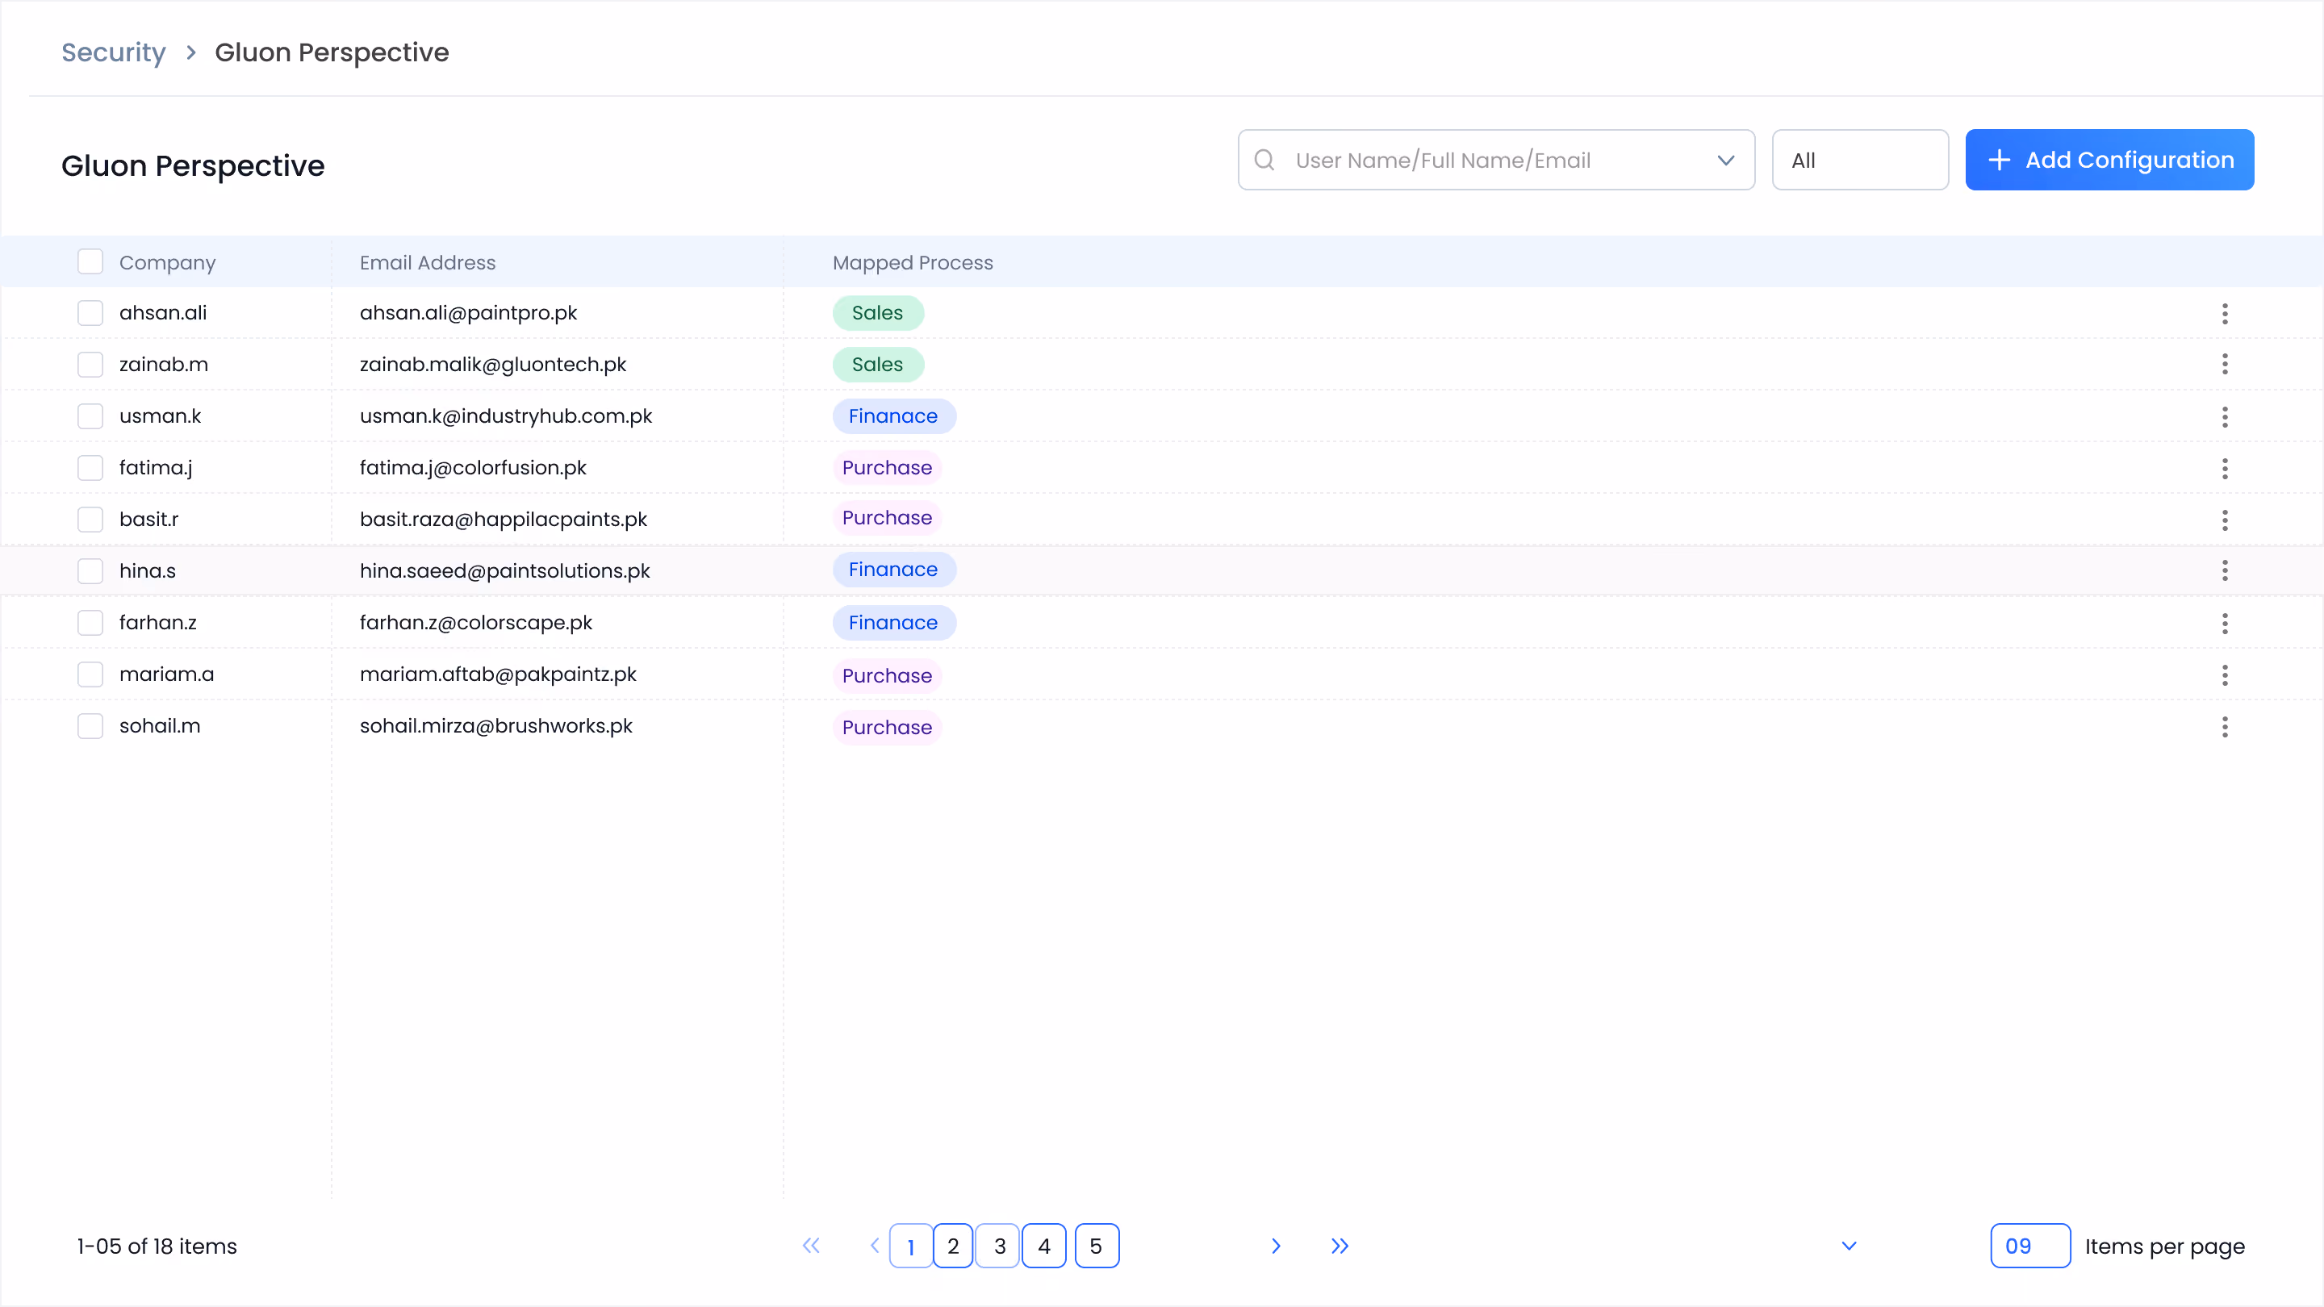The height and width of the screenshot is (1307, 2324).
Task: Tick the checkbox beside hina.s
Action: pos(90,571)
